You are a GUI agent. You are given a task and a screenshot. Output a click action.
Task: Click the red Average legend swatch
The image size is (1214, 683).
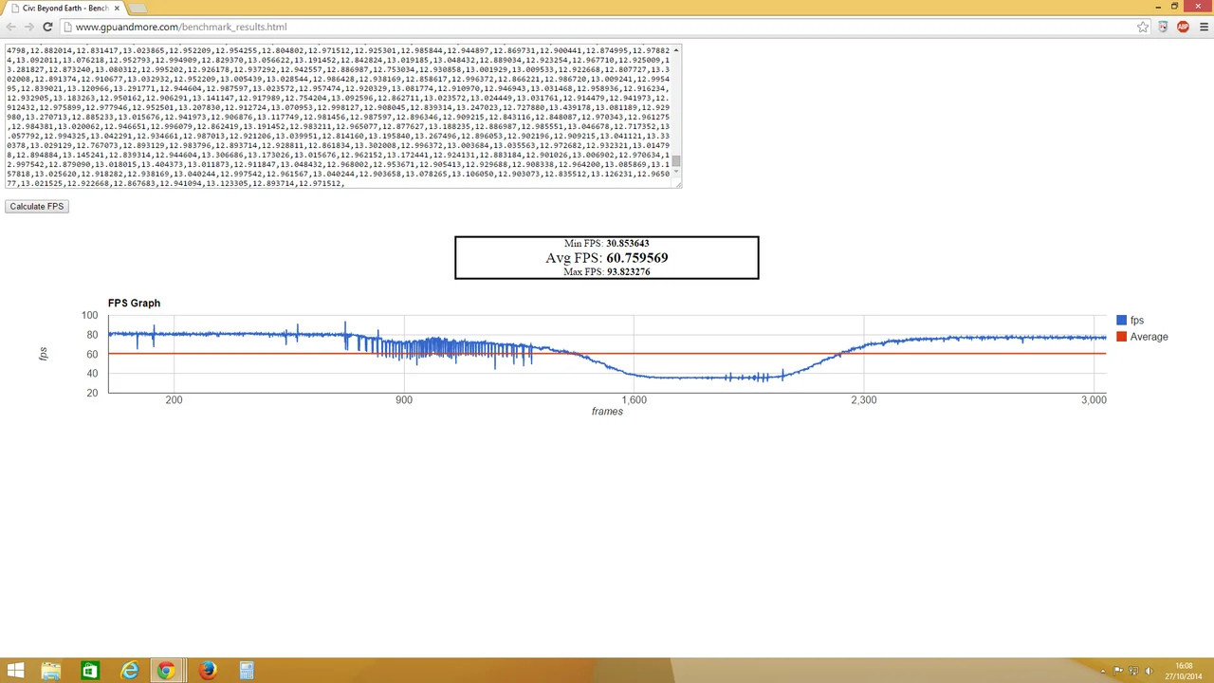click(1122, 337)
